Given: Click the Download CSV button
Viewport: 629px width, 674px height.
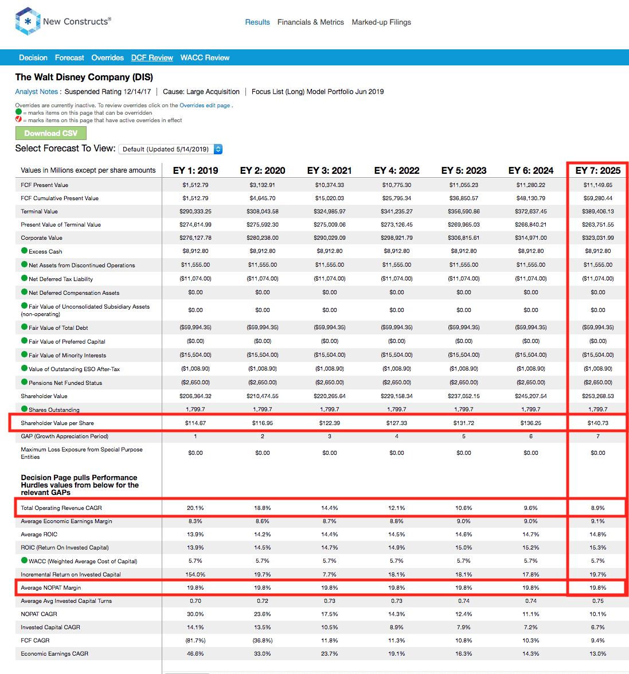Looking at the screenshot, I should 50,133.
